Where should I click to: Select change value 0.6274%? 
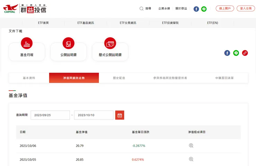point(138,160)
